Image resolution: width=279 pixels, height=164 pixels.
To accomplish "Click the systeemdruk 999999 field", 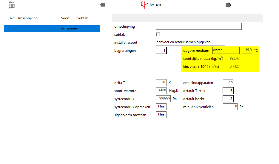I will [163, 99].
